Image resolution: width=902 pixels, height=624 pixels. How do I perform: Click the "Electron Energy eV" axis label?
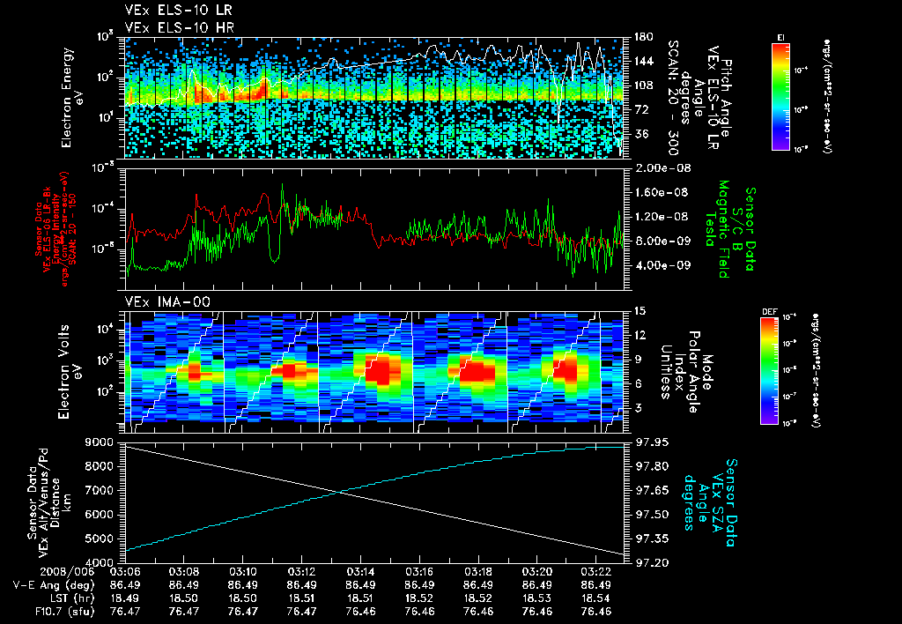pos(72,97)
